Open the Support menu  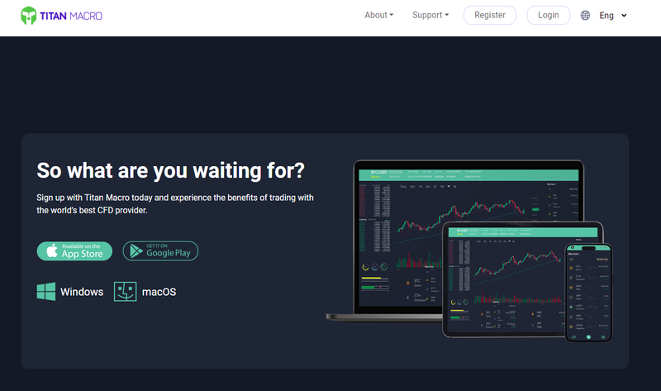coord(430,15)
